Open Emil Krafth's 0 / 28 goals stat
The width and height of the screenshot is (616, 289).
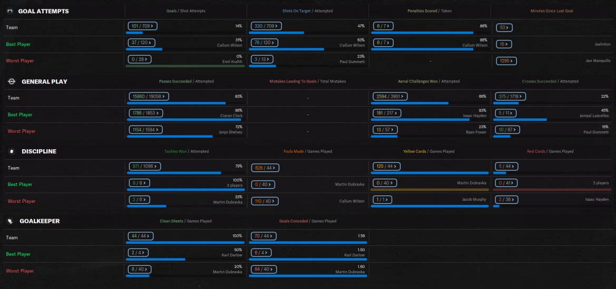tap(140, 59)
